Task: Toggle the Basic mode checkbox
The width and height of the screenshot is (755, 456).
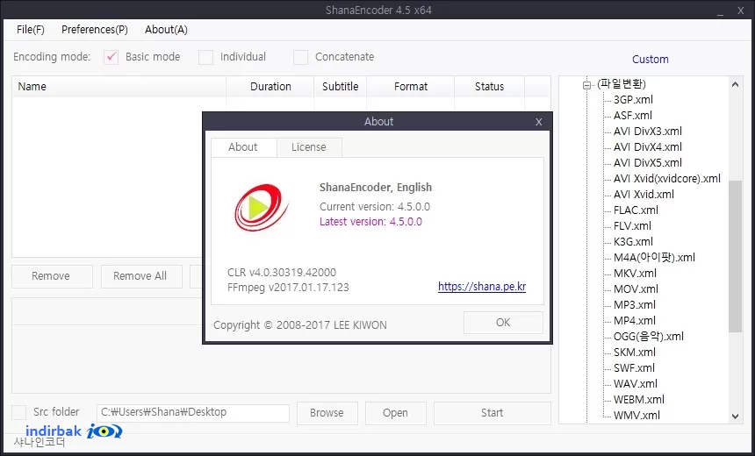Action: click(x=111, y=57)
